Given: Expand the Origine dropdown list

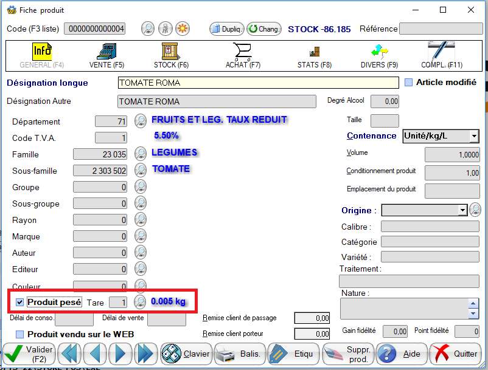Looking at the screenshot, I should tap(462, 210).
